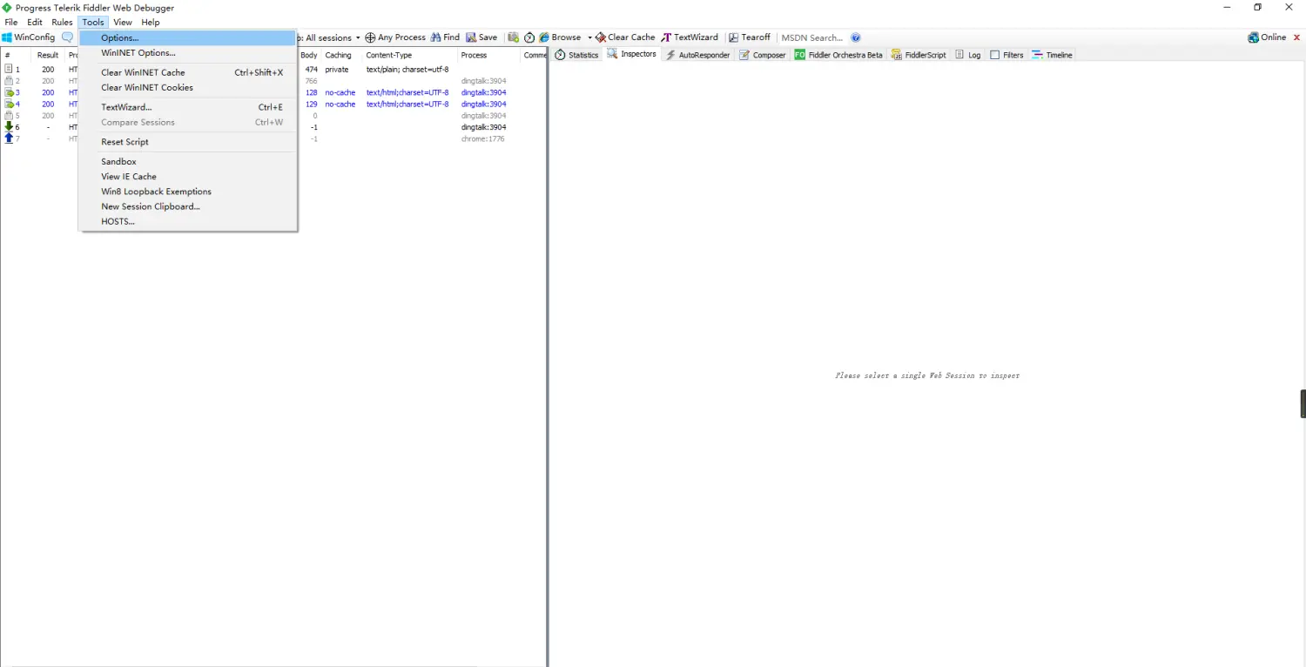Screen dimensions: 1306x667
Task: Open TextWizard from the toolbar
Action: click(x=690, y=37)
